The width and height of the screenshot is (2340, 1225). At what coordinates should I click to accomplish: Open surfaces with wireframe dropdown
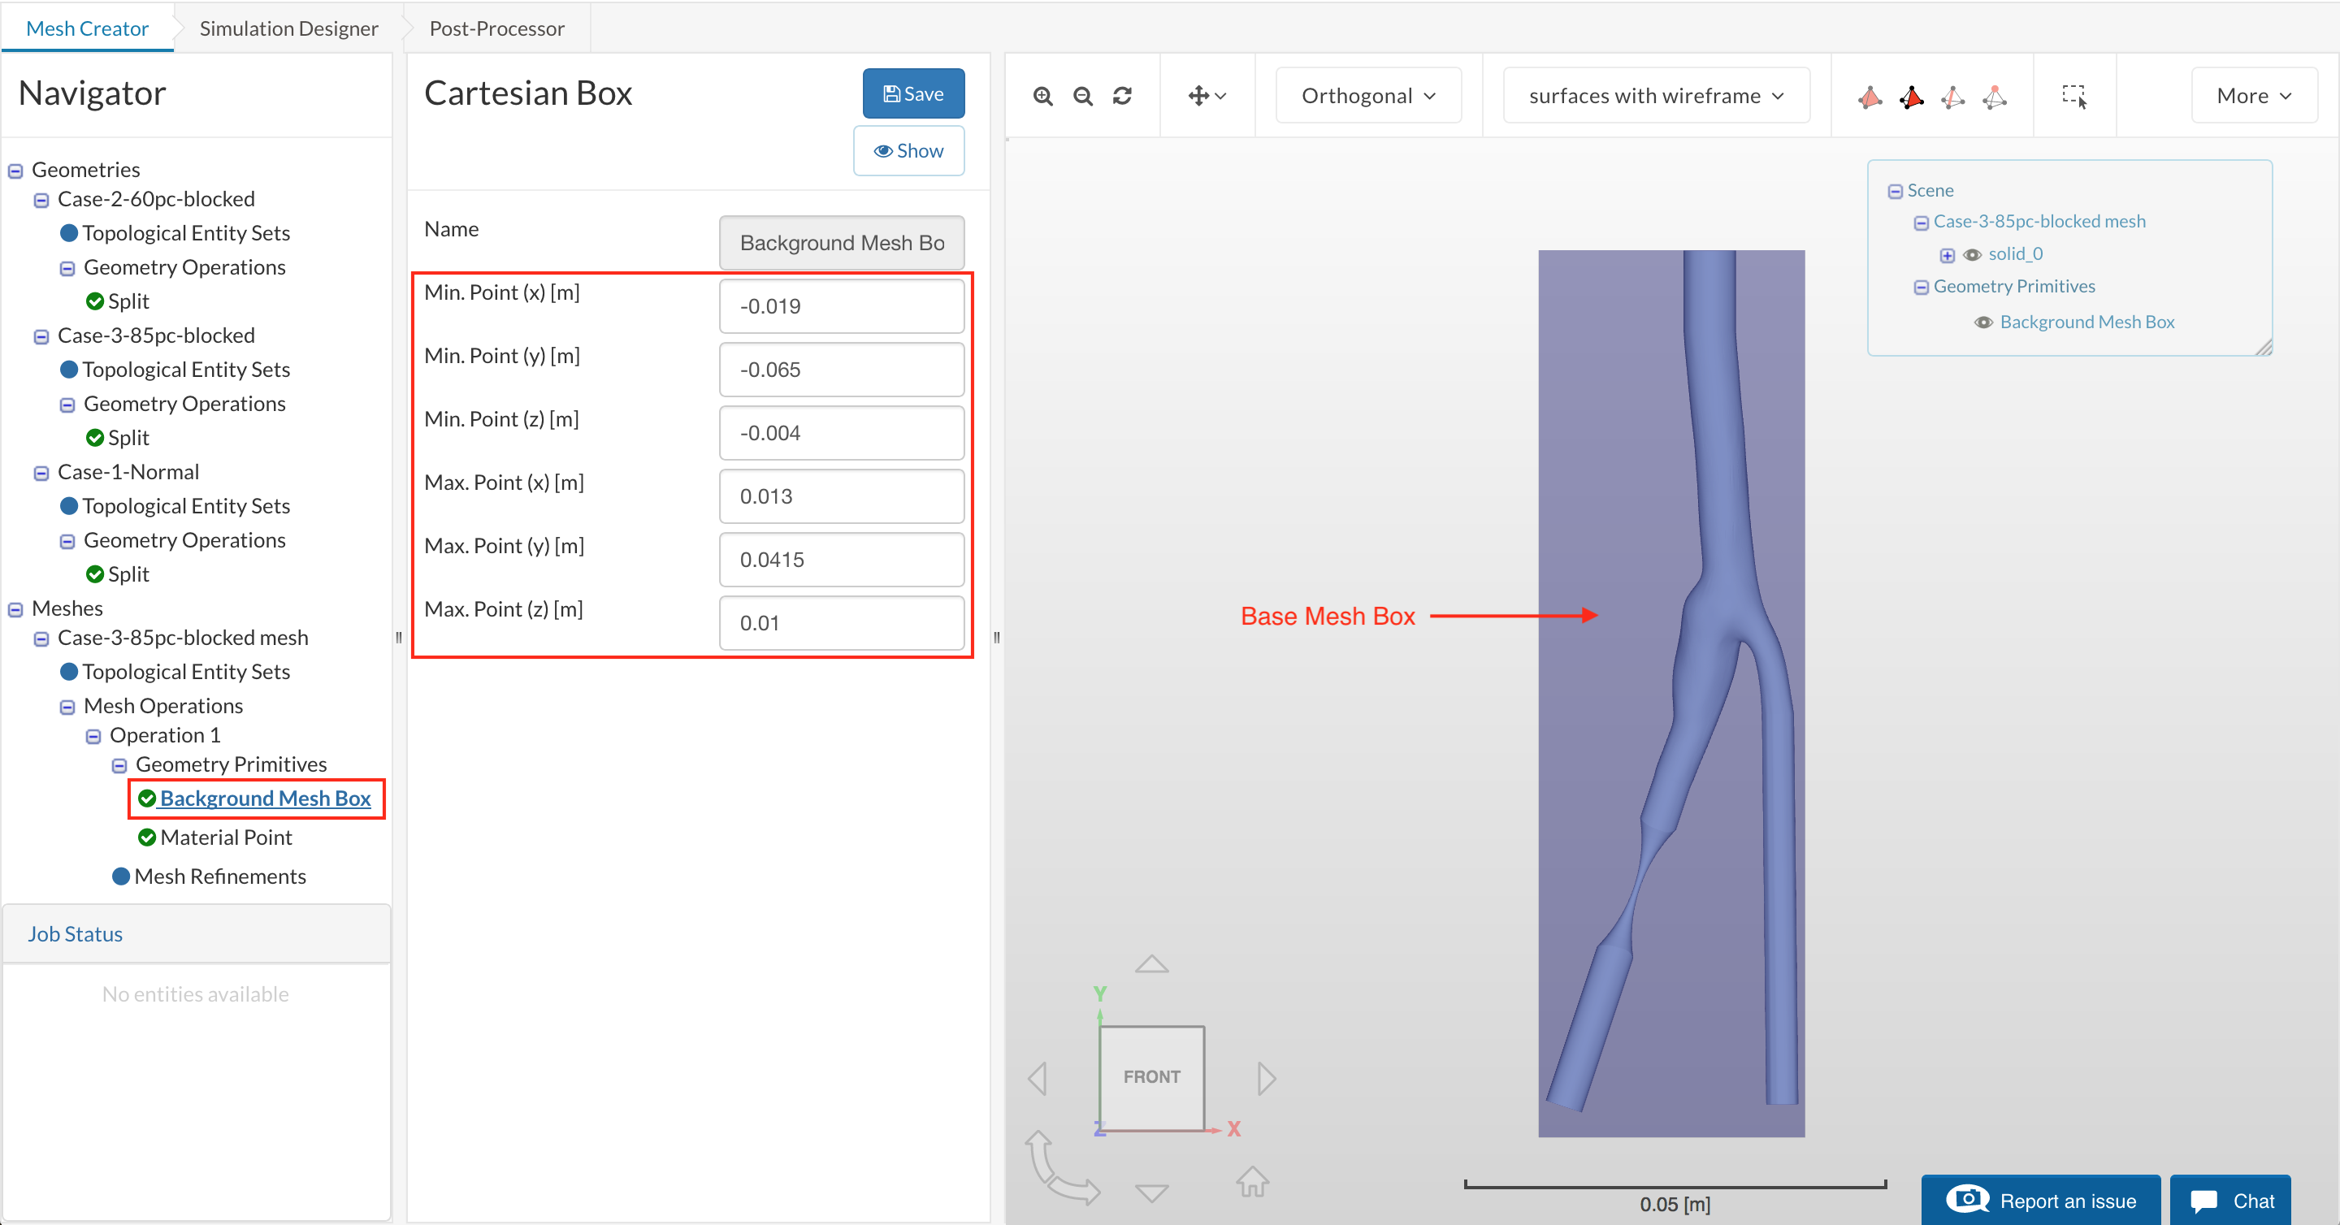point(1655,96)
